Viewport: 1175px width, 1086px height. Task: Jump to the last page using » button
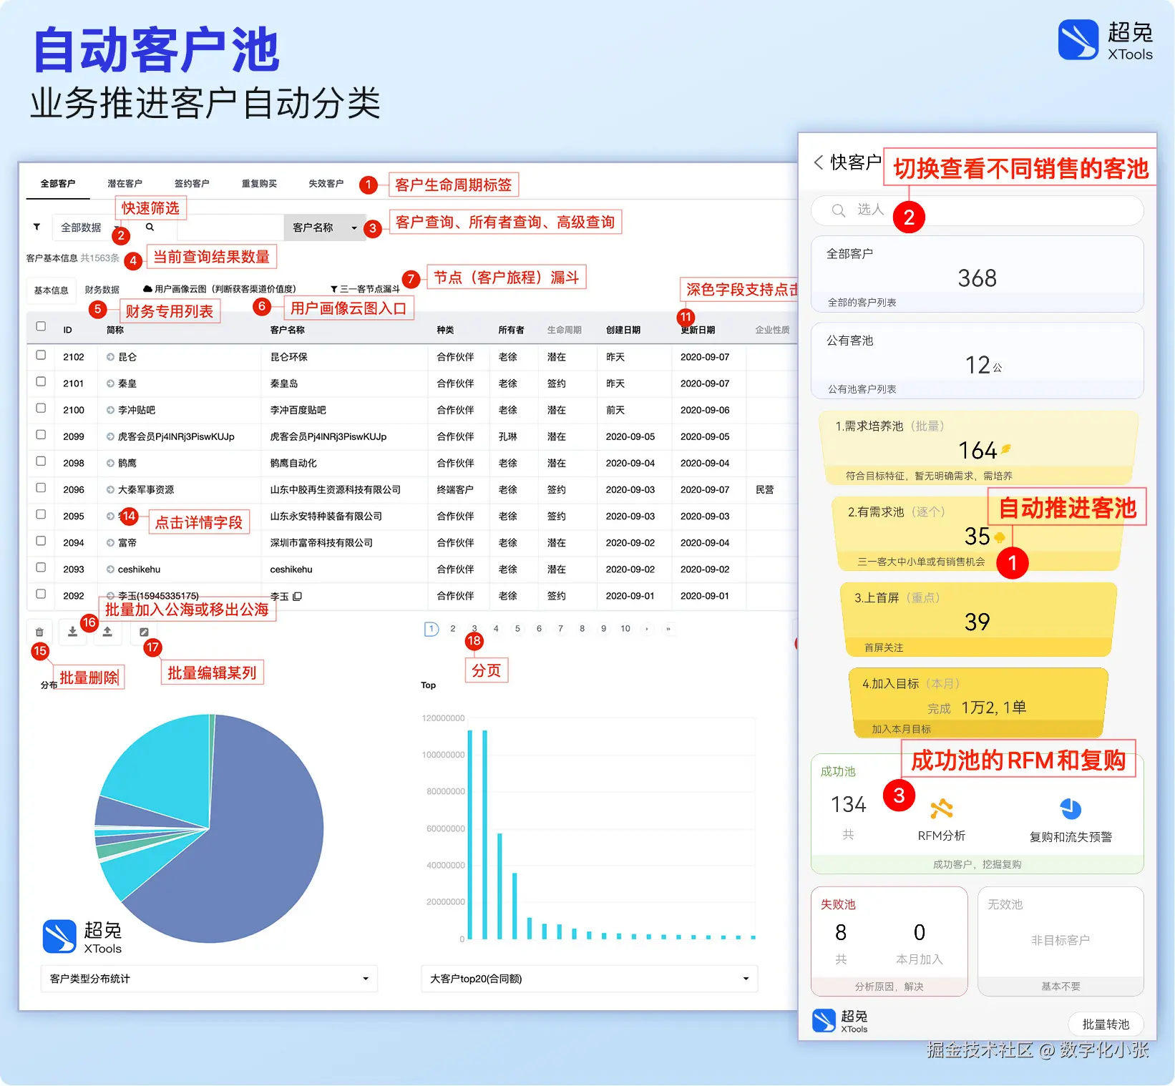[x=668, y=629]
